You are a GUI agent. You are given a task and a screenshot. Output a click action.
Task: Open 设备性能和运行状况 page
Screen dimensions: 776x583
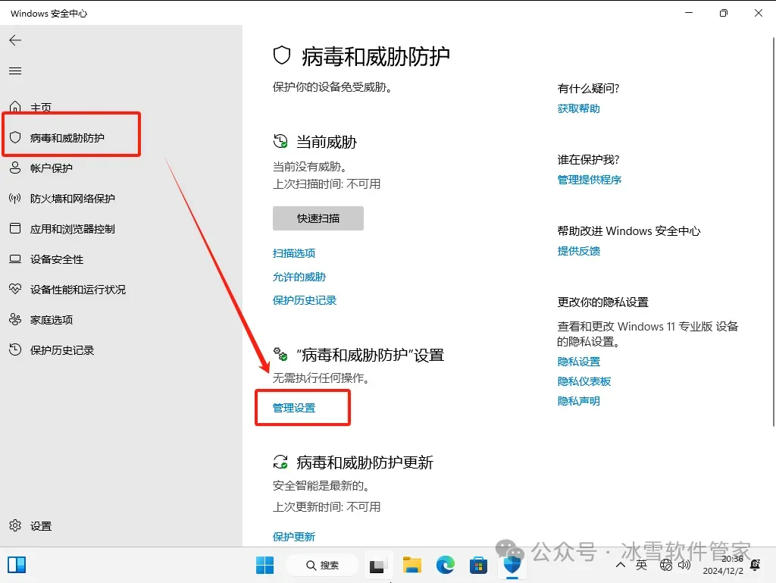pos(78,290)
